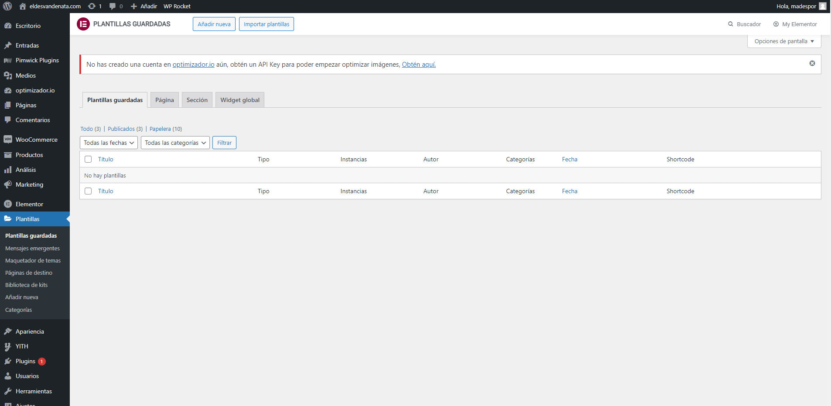Click the WooCommerce logo icon
Viewport: 831px width, 406px height.
tap(8, 140)
